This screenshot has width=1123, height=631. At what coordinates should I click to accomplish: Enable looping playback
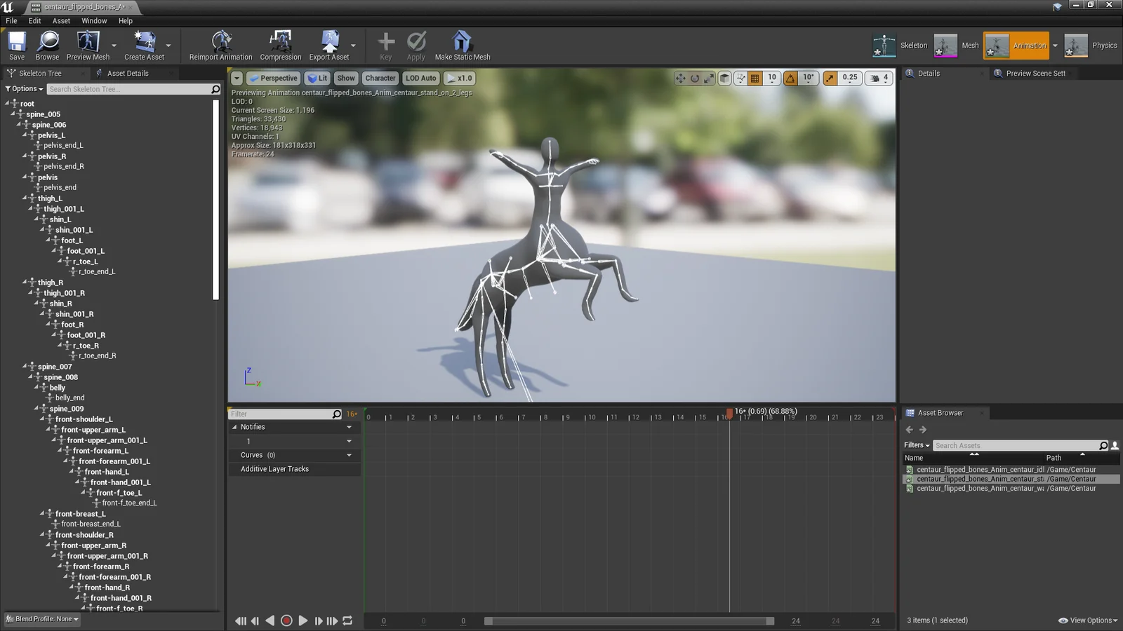(x=347, y=620)
